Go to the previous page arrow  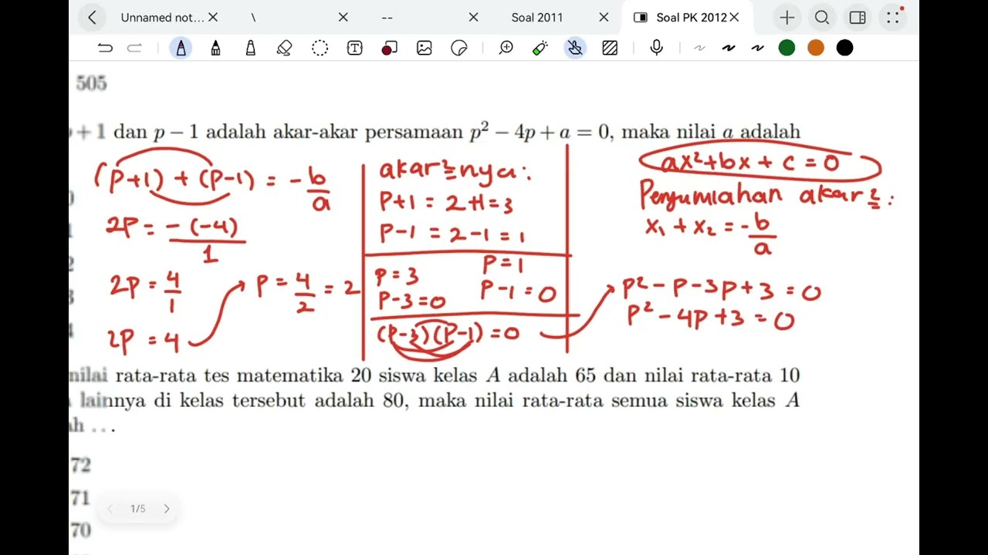point(110,509)
